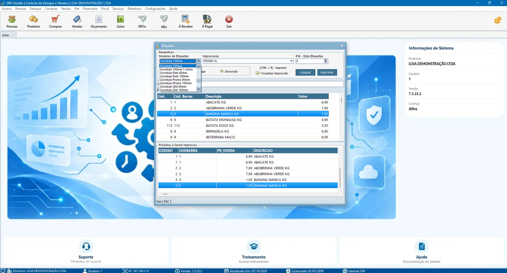This screenshot has height=273, width=507.
Task: Select the BERINGELA KG product row
Action: (243, 131)
